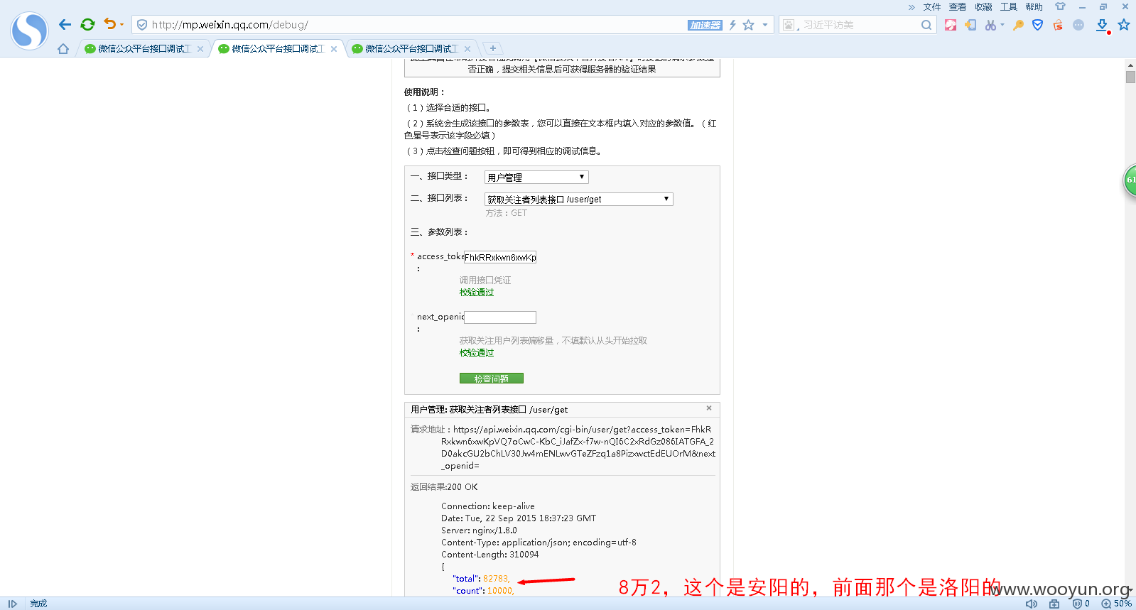1136x610 pixels.
Task: Click the paw search engine selector
Action: tap(789, 25)
